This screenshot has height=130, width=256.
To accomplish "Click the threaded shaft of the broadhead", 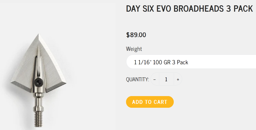I will [x=38, y=119].
